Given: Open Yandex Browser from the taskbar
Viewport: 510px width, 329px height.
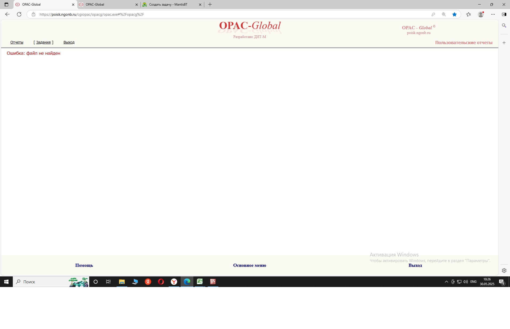Looking at the screenshot, I should point(174,282).
